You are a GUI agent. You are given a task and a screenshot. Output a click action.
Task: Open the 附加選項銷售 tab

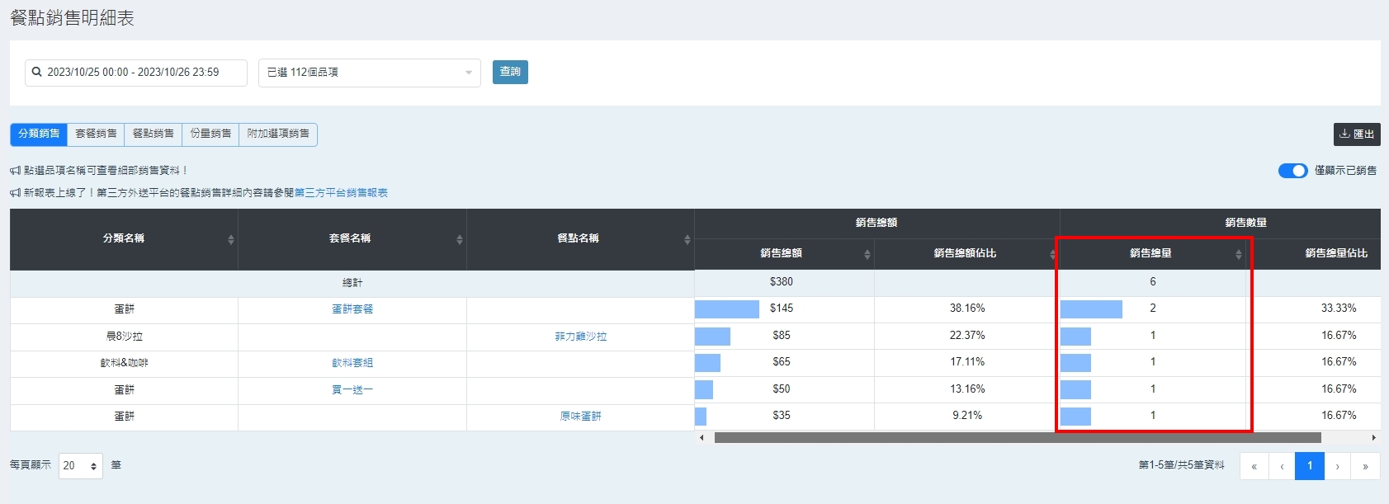click(x=278, y=134)
